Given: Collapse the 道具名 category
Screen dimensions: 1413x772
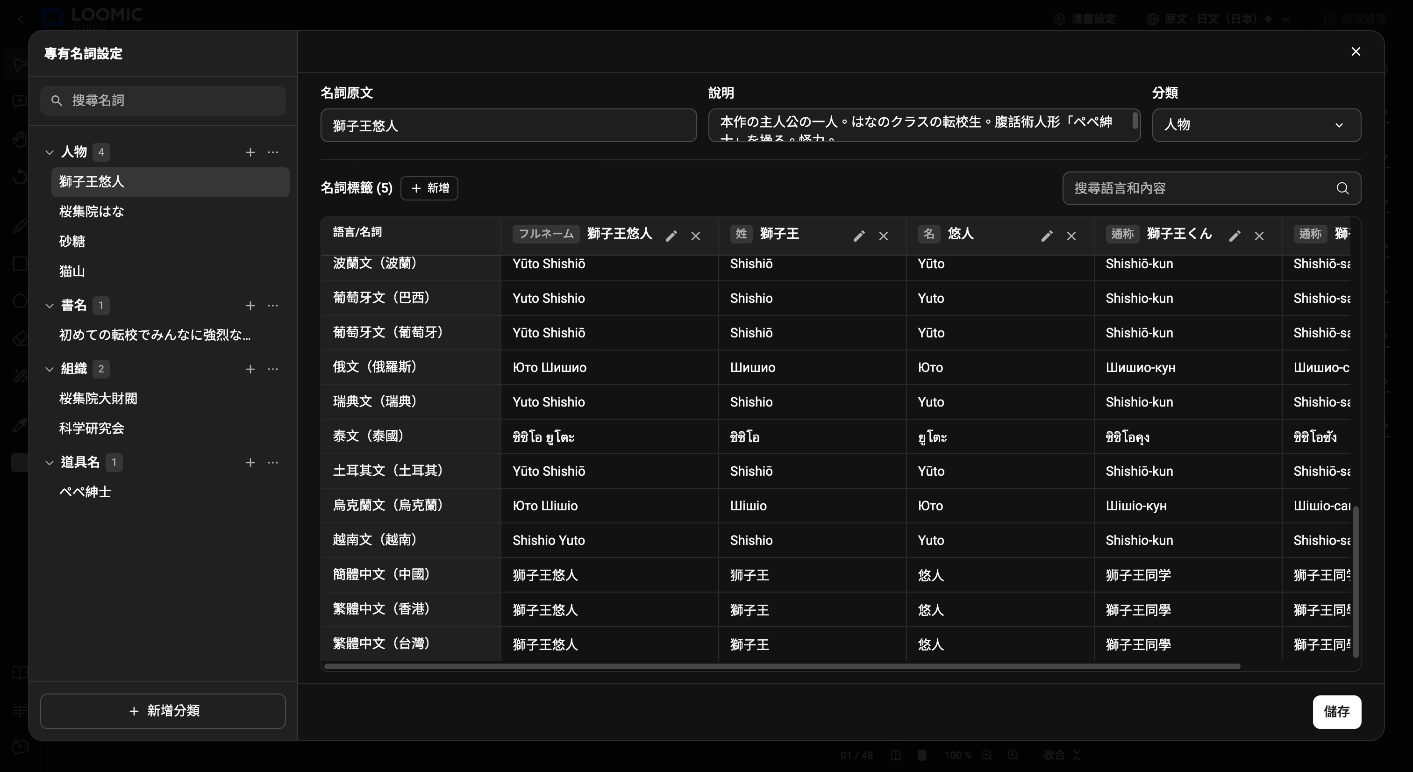Looking at the screenshot, I should (x=50, y=463).
